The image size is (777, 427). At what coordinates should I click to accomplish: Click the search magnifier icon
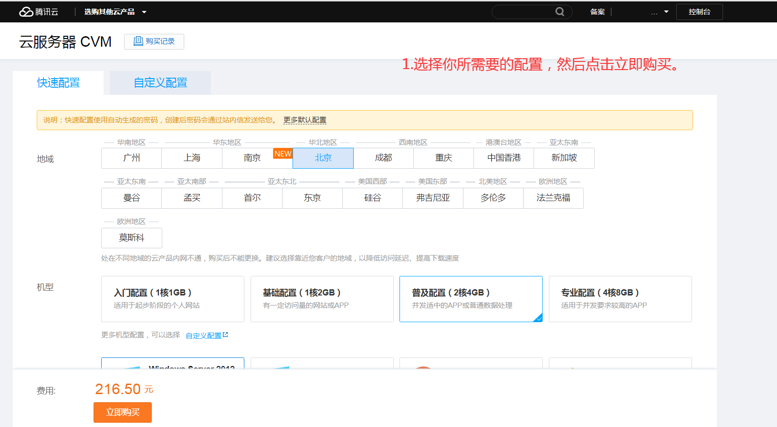pyautogui.click(x=560, y=12)
